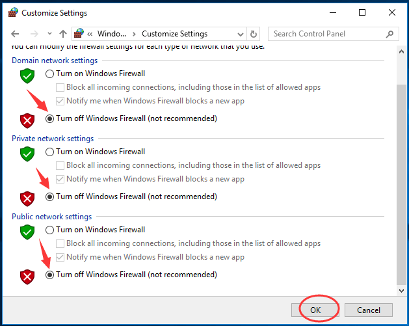The image size is (409, 326).
Task: Click the Windows Firewall title bar icon
Action: 13,12
